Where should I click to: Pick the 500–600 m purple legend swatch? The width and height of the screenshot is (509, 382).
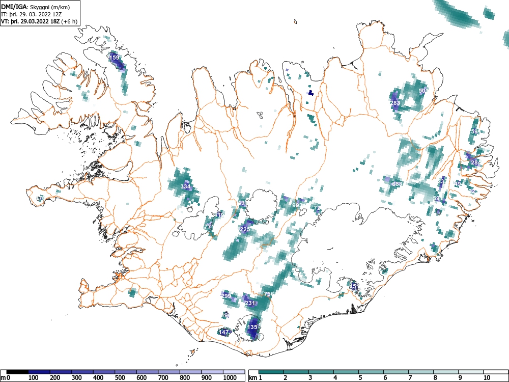tap(126, 372)
